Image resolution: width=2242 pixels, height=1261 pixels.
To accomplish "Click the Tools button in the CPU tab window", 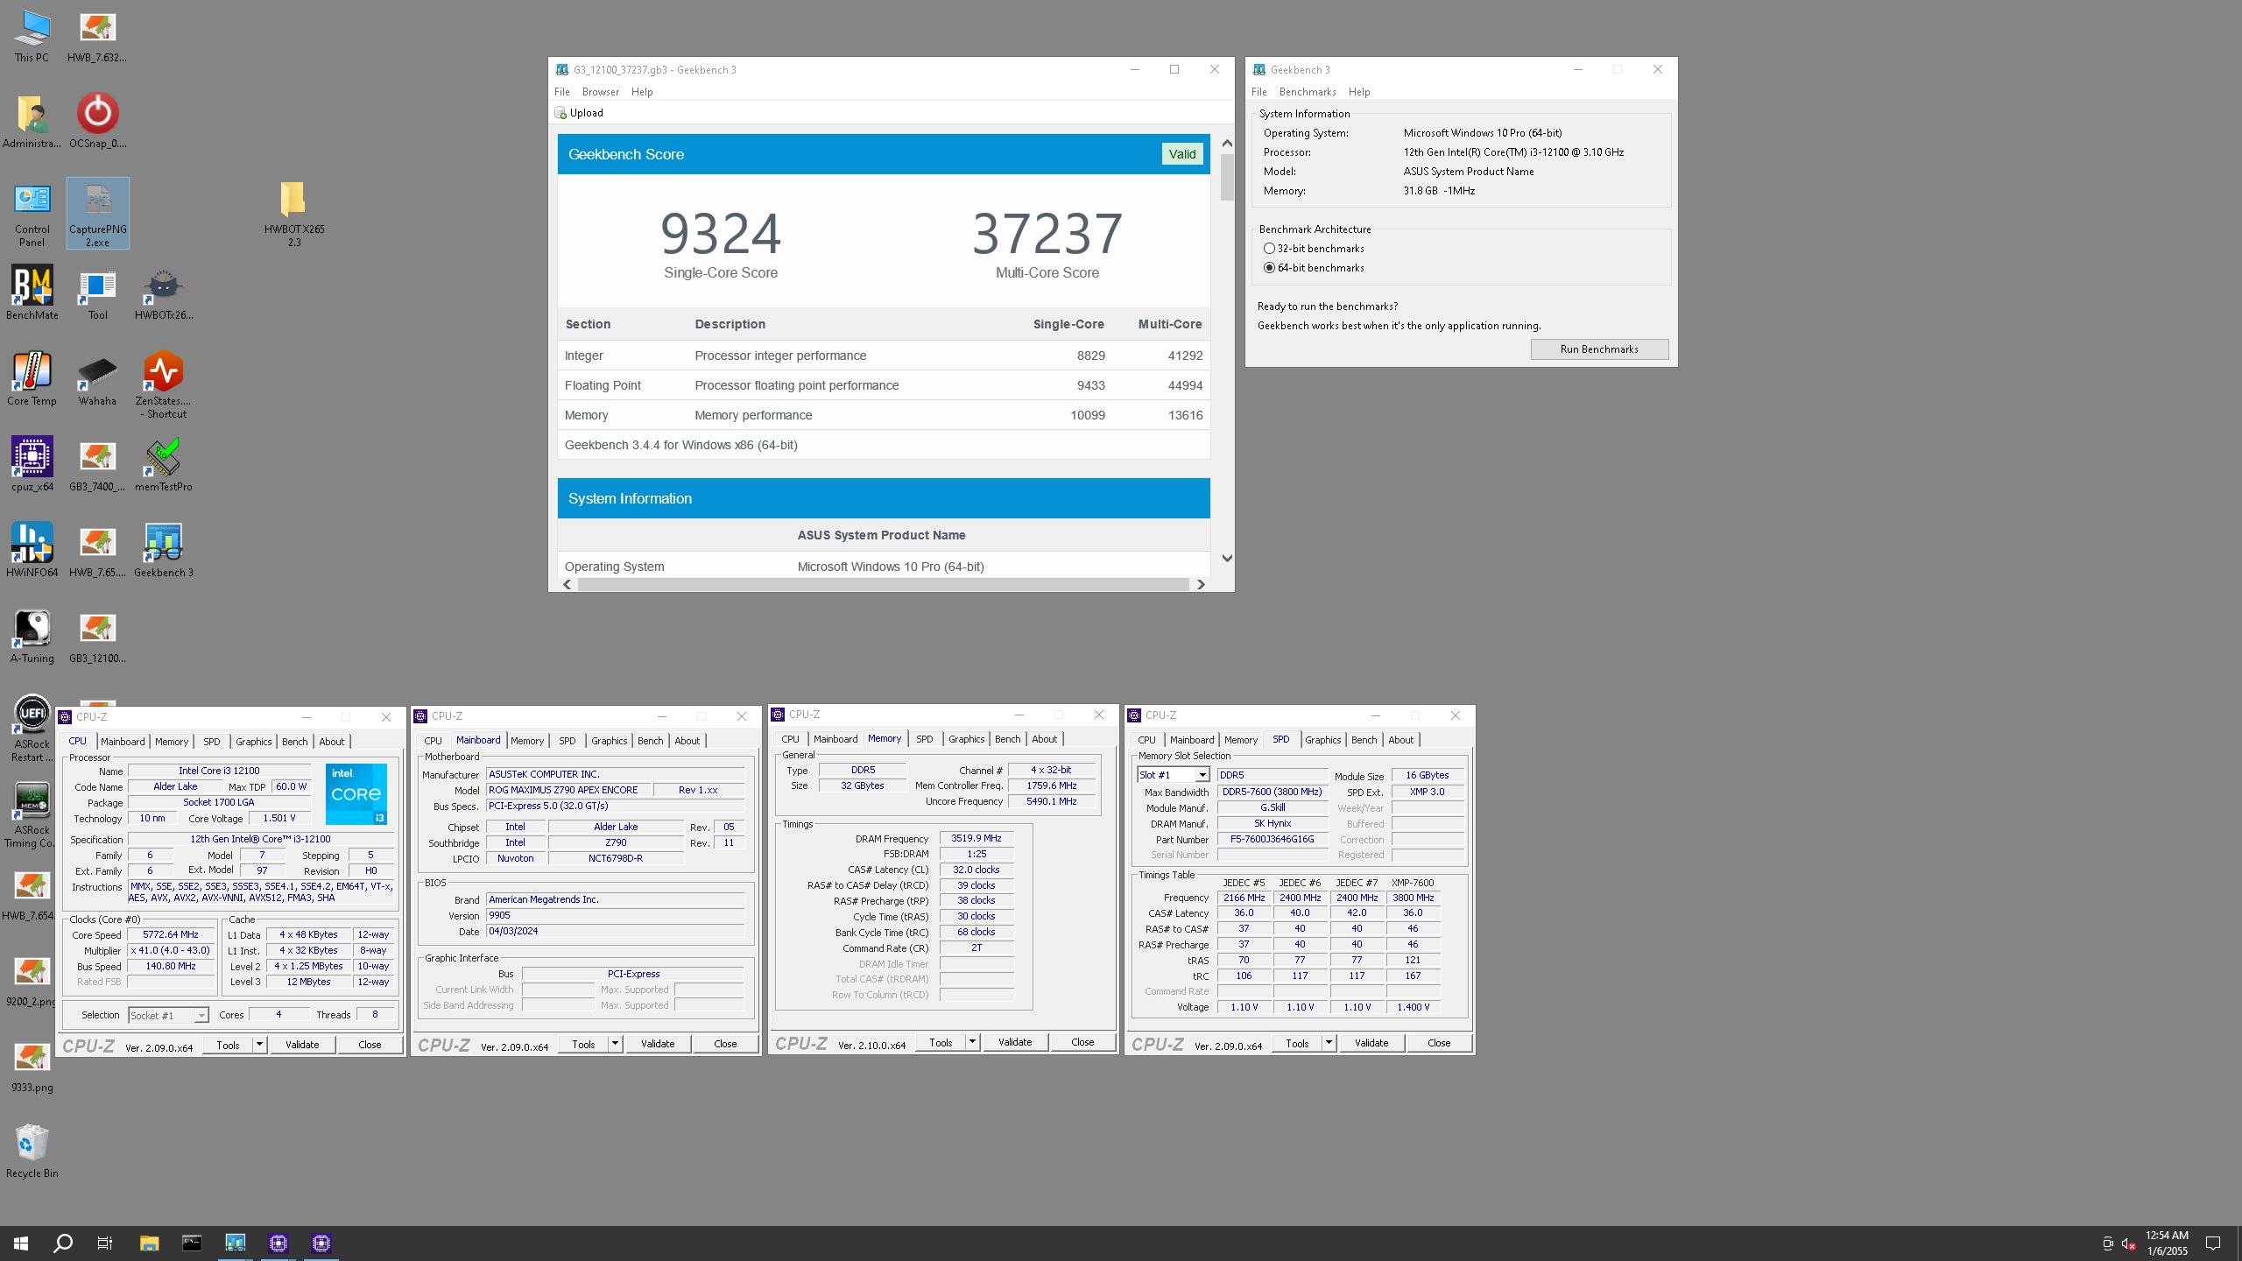I will [x=228, y=1045].
